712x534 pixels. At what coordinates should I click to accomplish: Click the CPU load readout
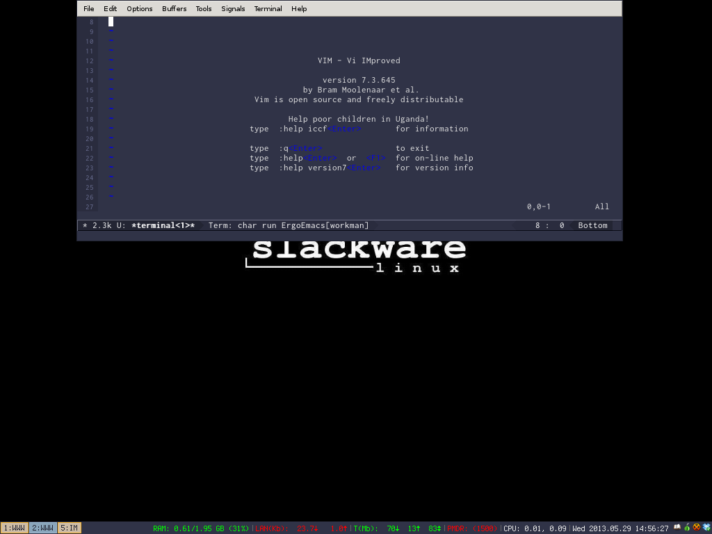[x=535, y=528]
